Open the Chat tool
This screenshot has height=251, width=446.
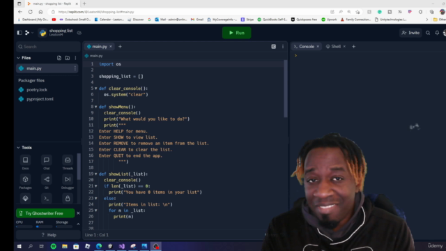pos(47,162)
